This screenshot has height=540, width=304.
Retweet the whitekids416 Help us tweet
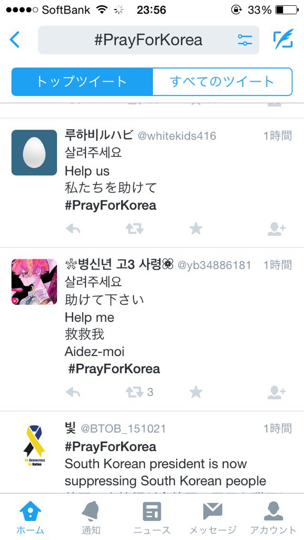point(134,229)
